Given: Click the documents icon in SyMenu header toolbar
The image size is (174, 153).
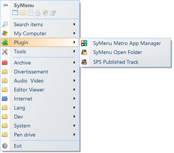Looking at the screenshot, I should pos(30,13).
